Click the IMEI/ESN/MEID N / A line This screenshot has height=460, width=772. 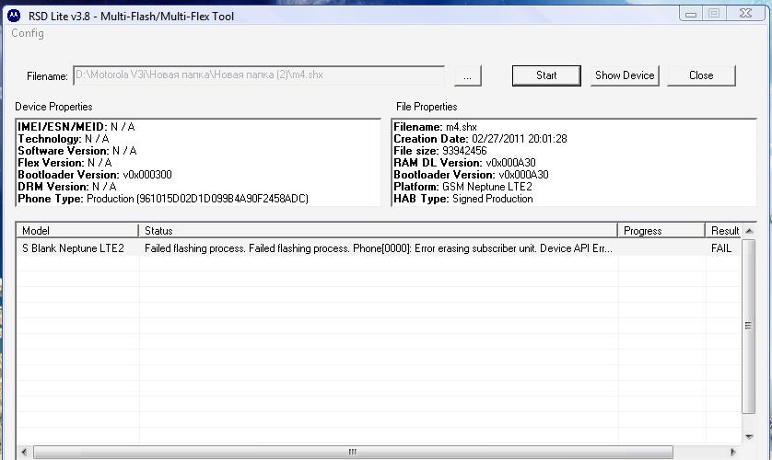coord(76,127)
